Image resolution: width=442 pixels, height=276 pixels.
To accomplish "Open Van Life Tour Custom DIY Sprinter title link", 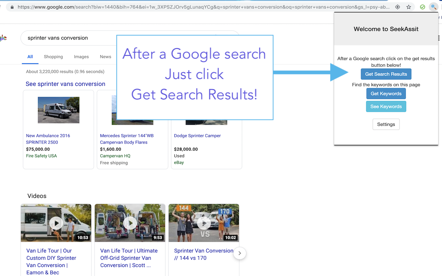I will 51,262.
